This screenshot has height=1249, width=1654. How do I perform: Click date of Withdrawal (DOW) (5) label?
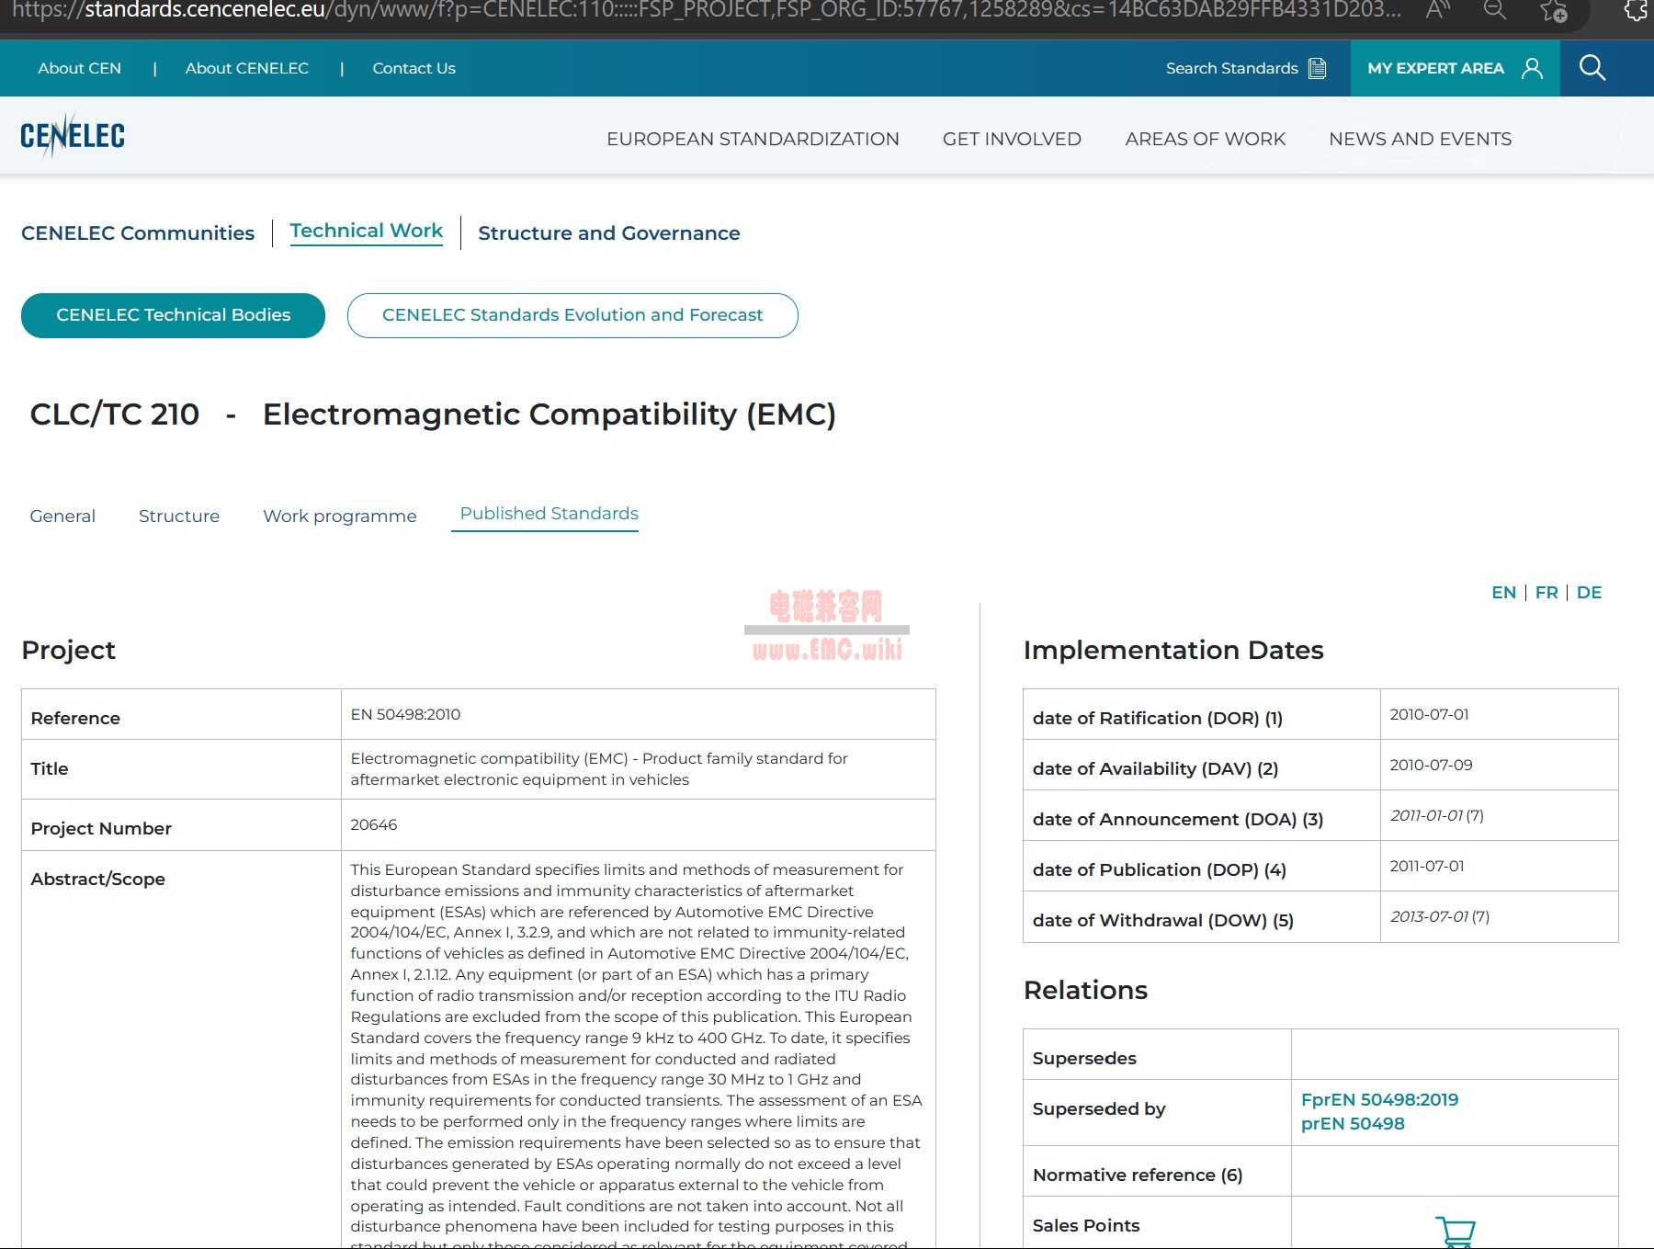click(1162, 921)
